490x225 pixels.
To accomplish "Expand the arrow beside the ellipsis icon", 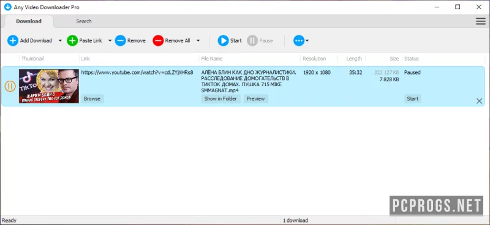I will [307, 40].
